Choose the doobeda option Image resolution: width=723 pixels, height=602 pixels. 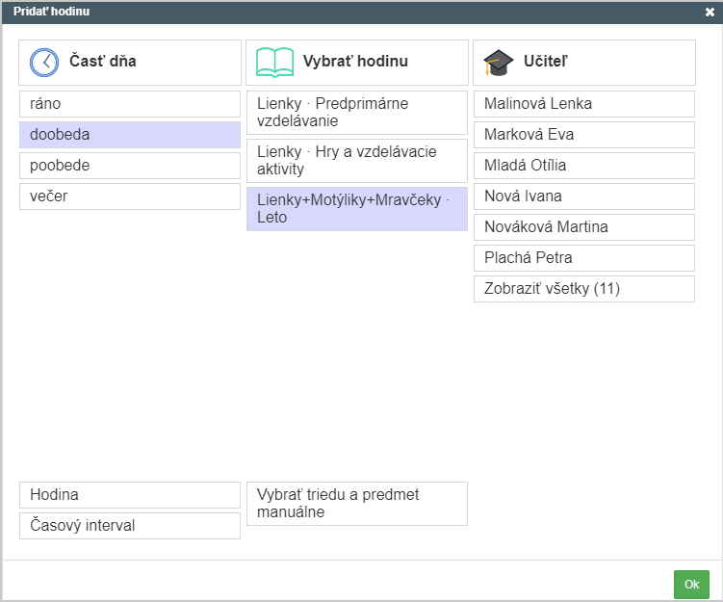pyautogui.click(x=130, y=135)
